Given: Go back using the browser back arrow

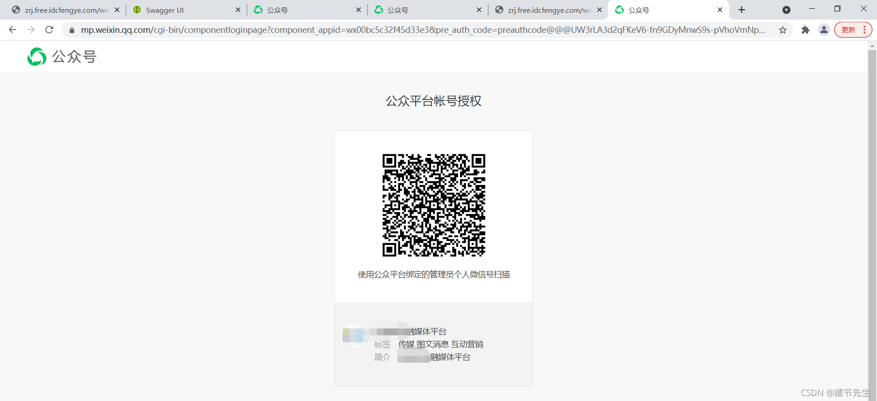Looking at the screenshot, I should 12,30.
